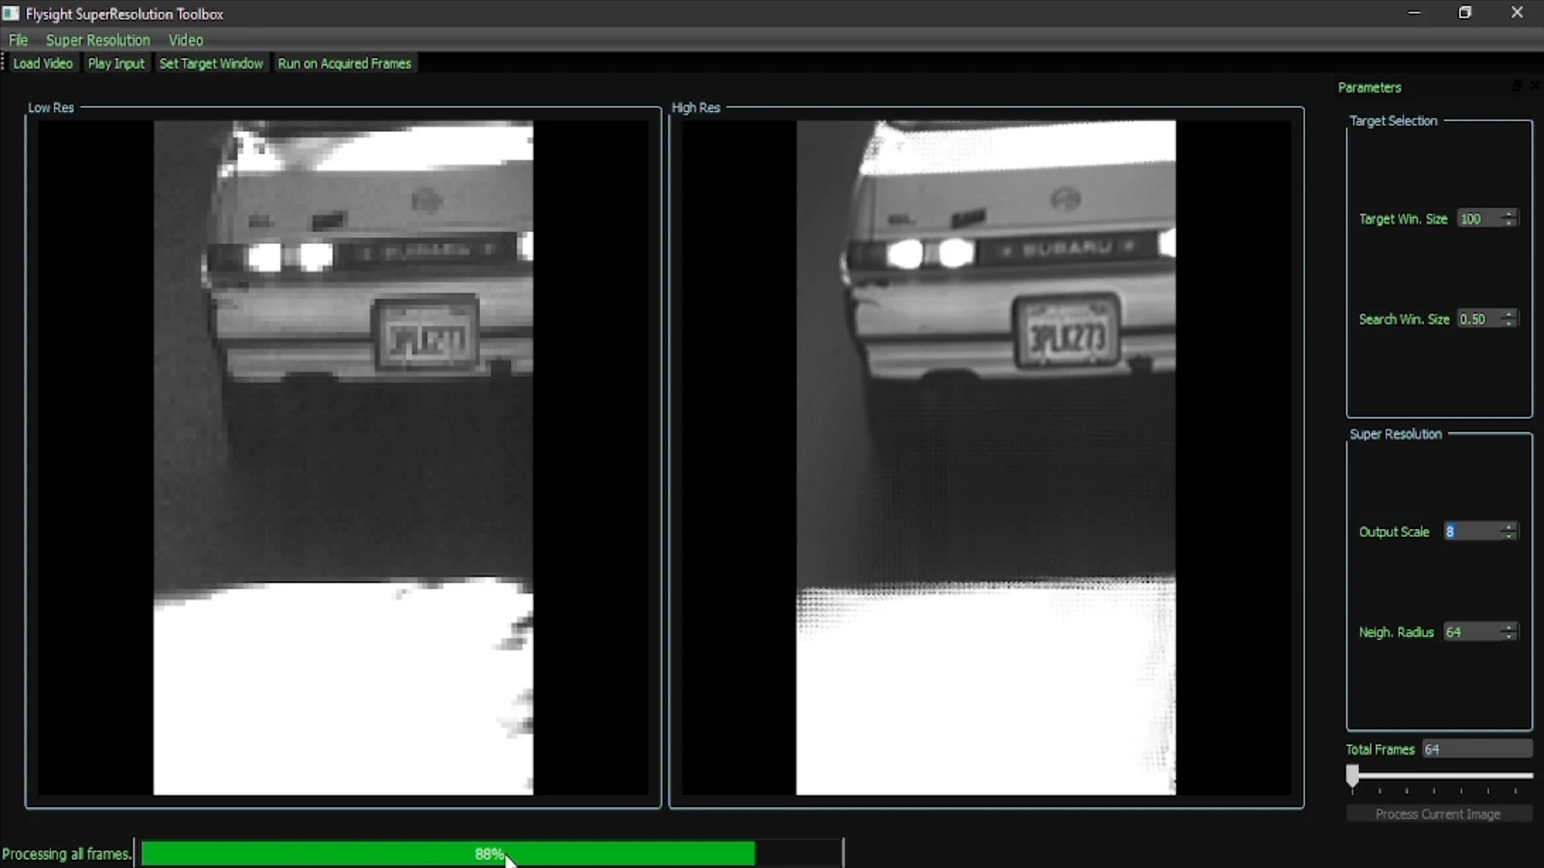Click the toolbar drag handle grip
This screenshot has width=1544, height=868.
(3, 63)
